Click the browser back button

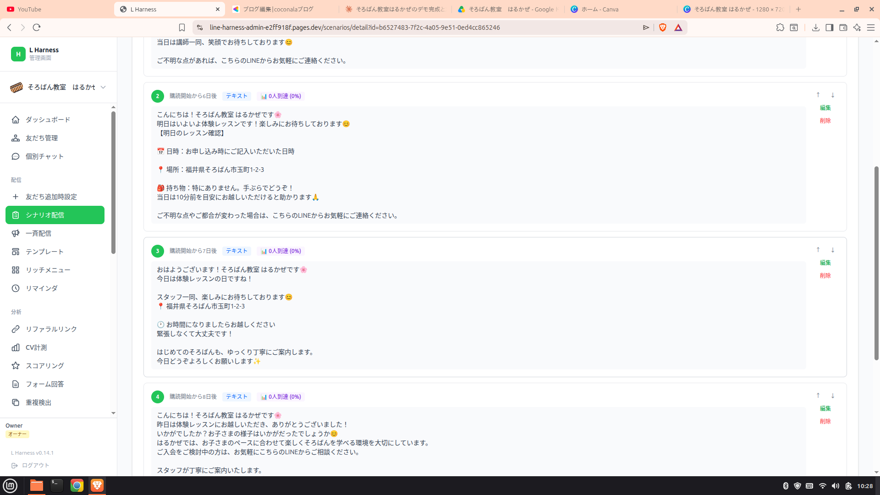[x=10, y=27]
